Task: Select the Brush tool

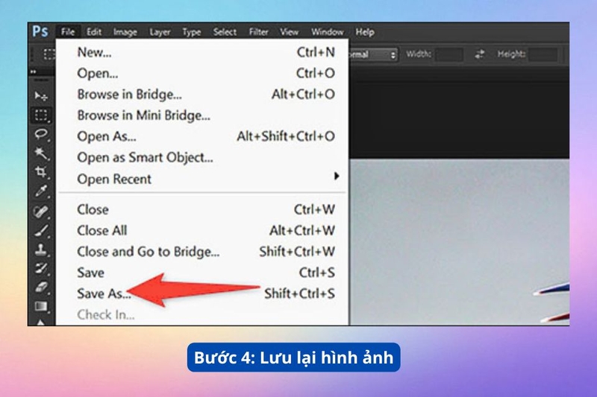Action: point(41,230)
